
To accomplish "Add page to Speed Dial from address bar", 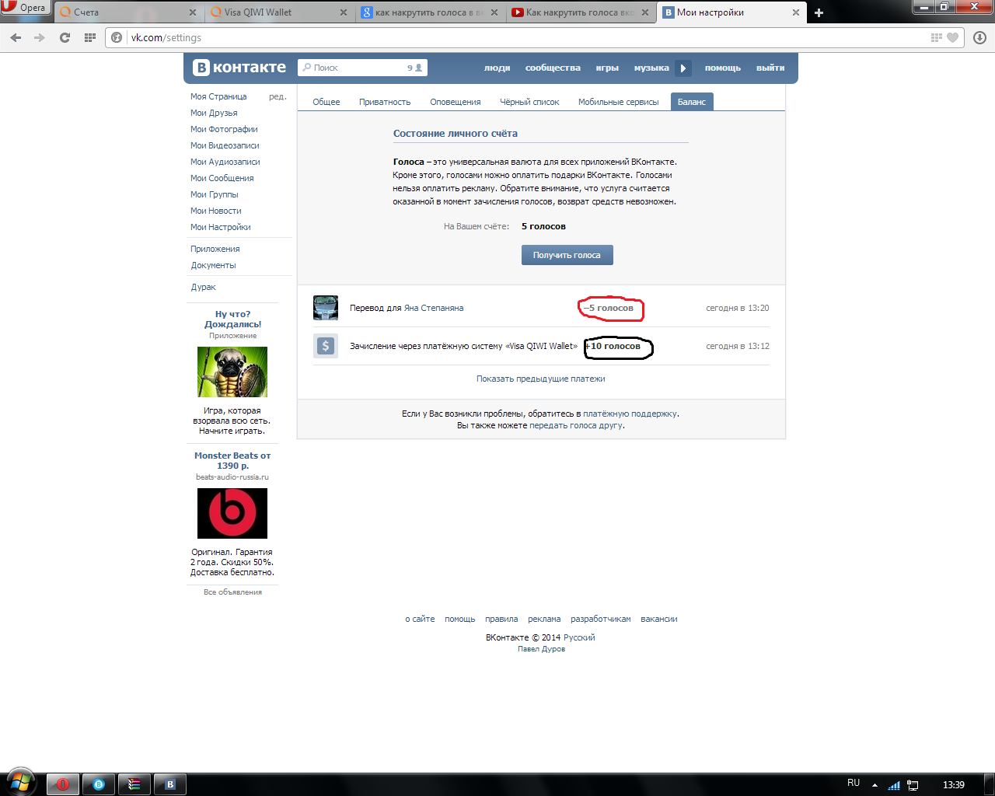I will pos(937,37).
